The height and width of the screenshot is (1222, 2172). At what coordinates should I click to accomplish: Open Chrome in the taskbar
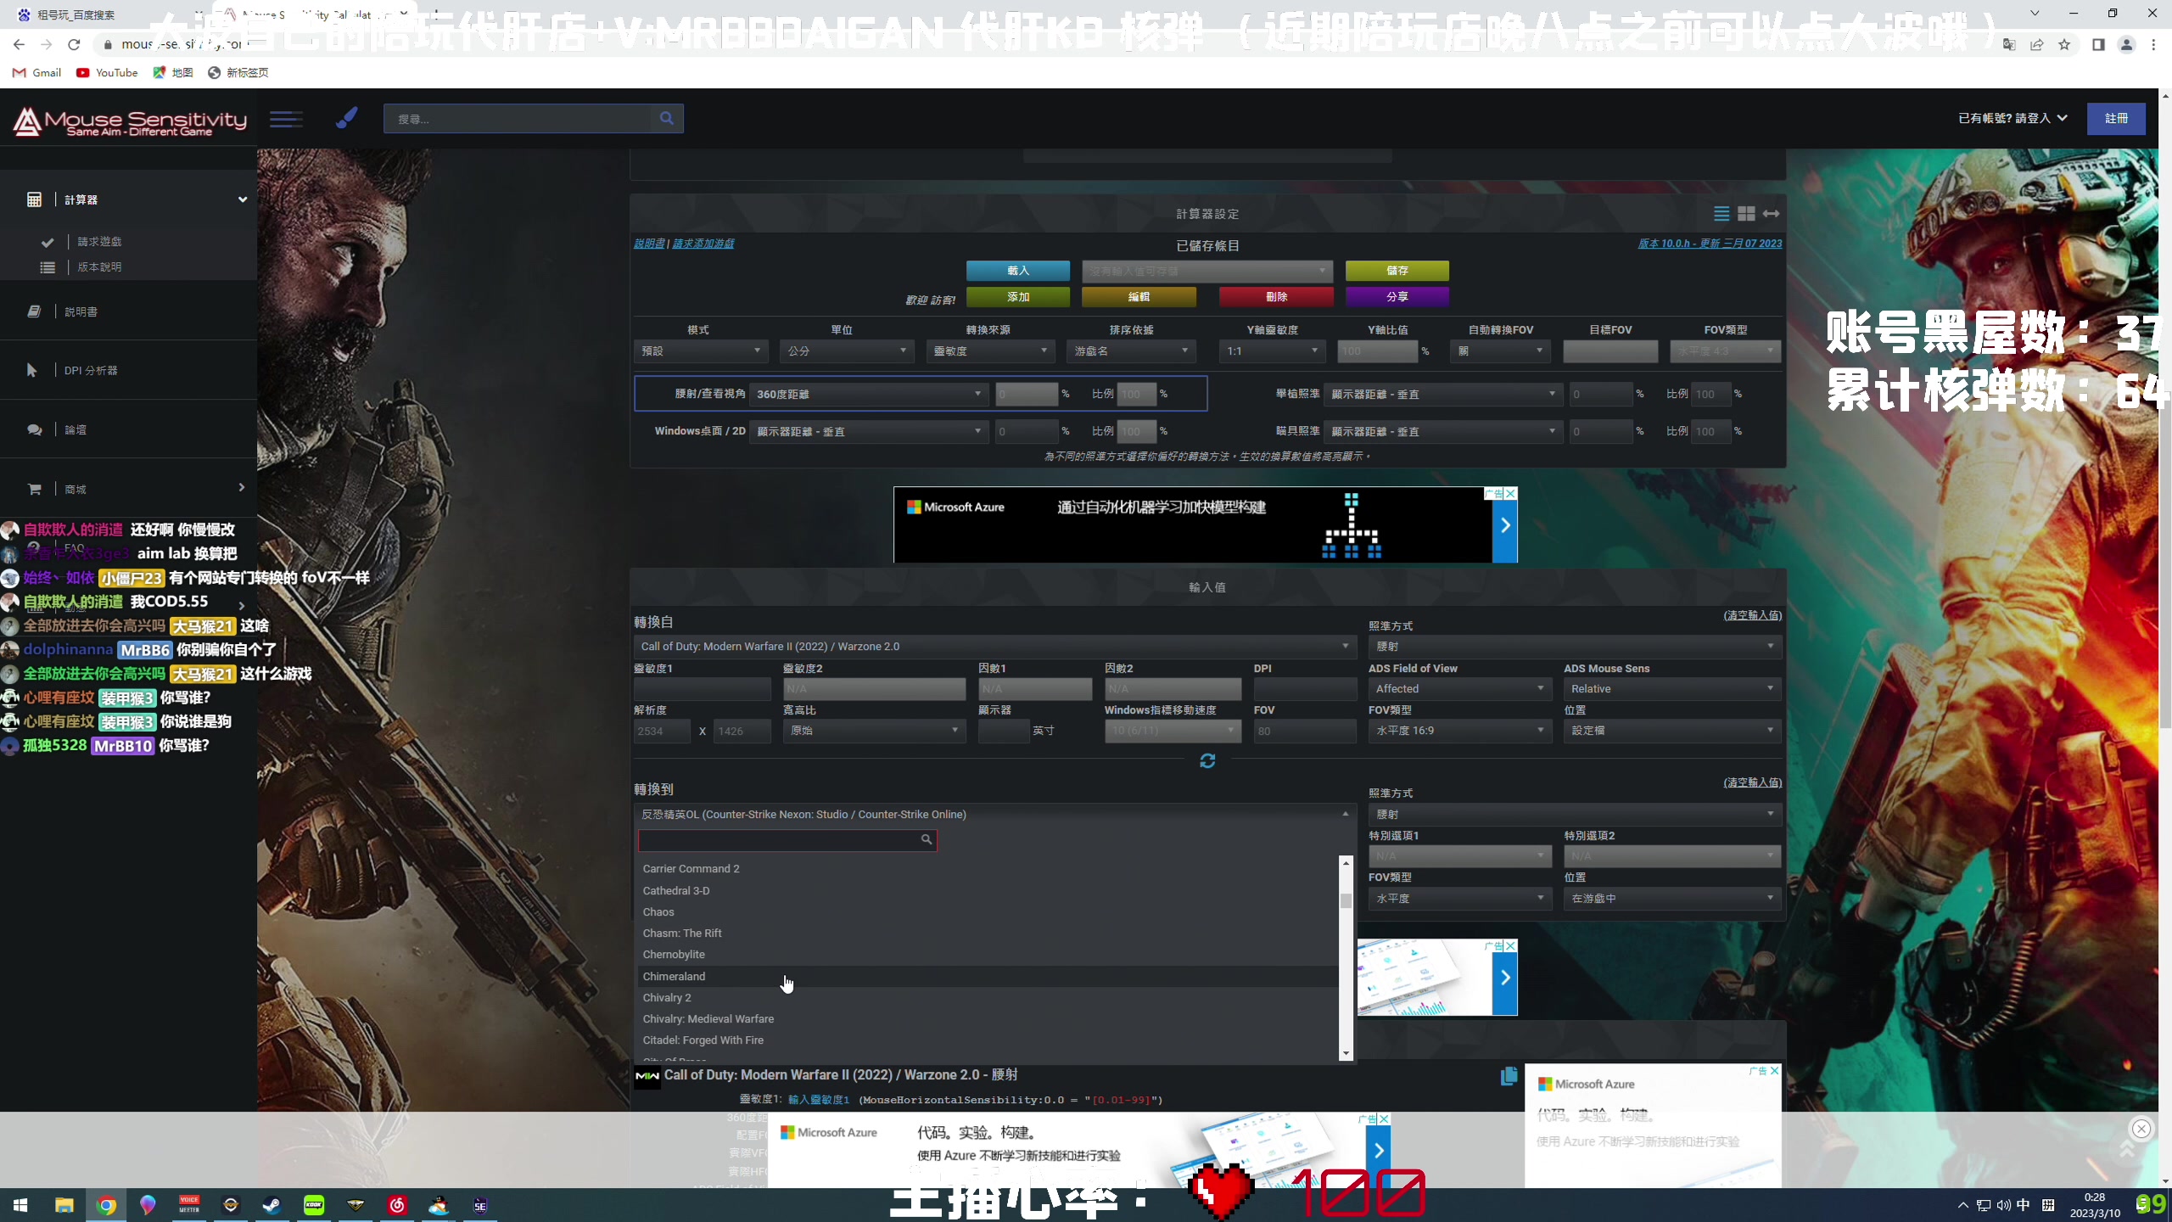click(106, 1205)
